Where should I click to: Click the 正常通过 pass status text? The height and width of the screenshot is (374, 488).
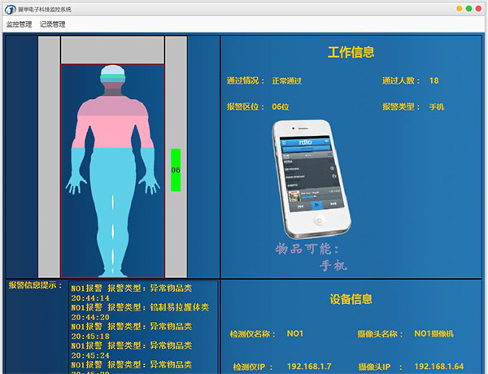[x=287, y=80]
